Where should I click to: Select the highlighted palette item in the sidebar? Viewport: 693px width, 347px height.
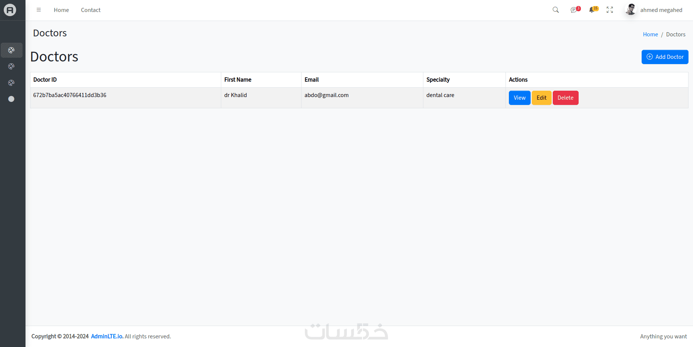click(x=11, y=50)
